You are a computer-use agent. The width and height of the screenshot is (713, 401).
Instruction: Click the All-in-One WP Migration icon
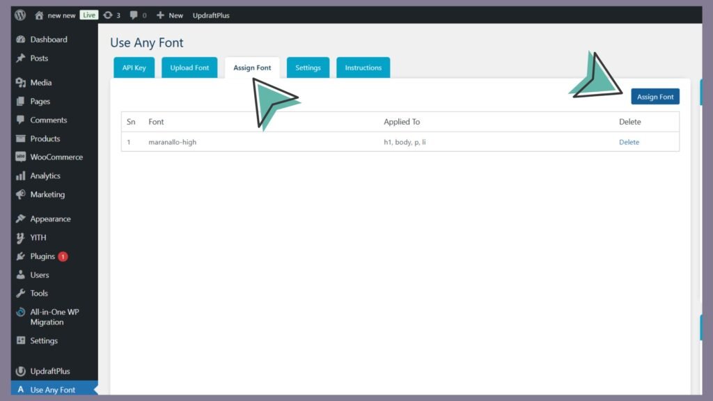(20, 312)
